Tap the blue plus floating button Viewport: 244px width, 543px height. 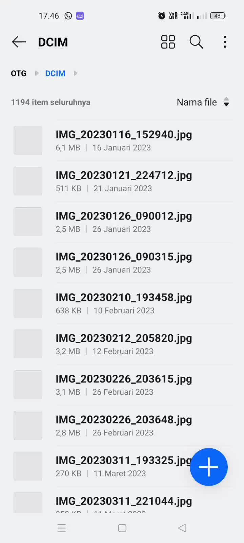pos(209,467)
